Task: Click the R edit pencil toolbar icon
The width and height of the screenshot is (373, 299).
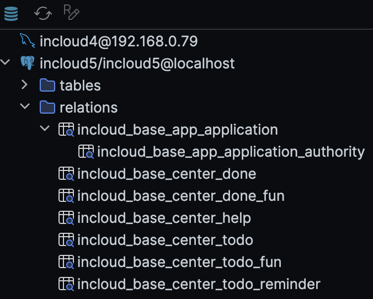Action: click(x=72, y=13)
